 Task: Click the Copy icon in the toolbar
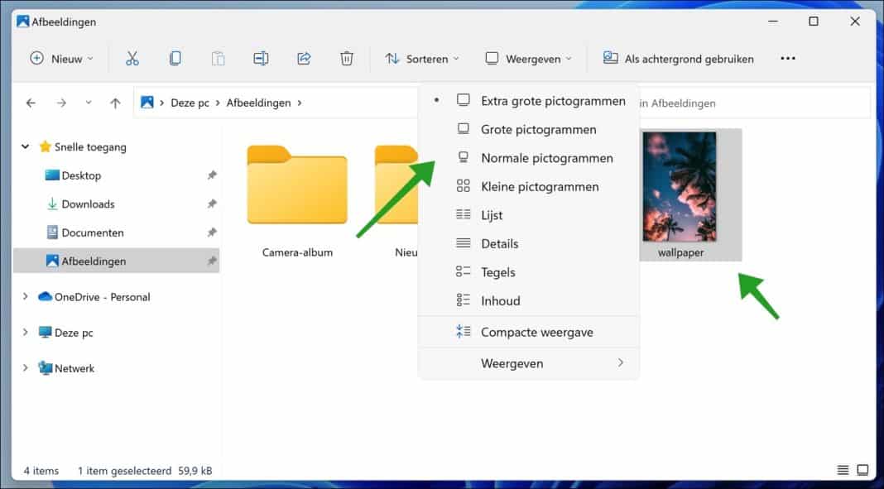point(175,58)
